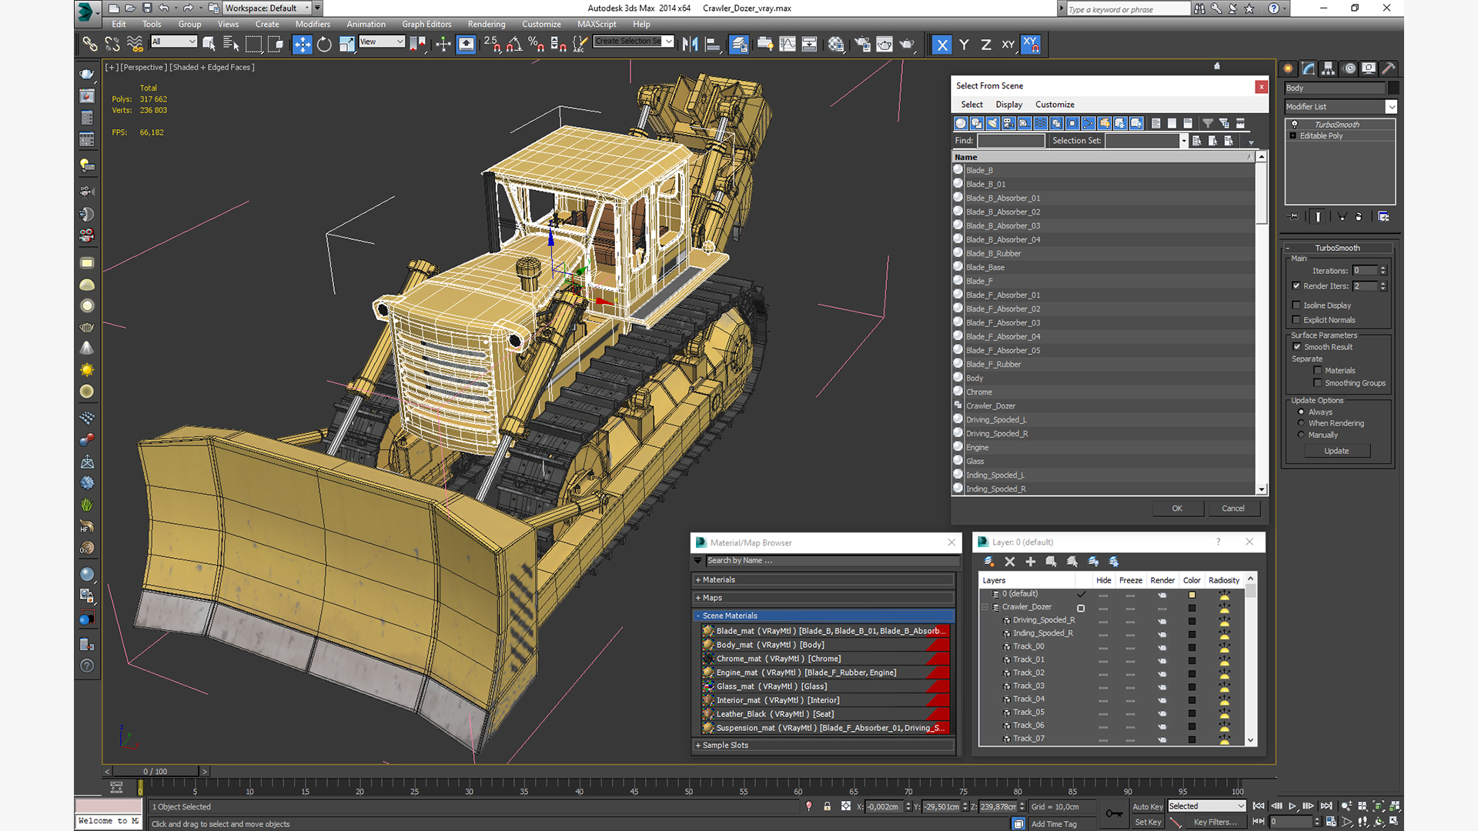Open the Display menu in Select From Scene
Screen dimensions: 1478x831
(1008, 105)
